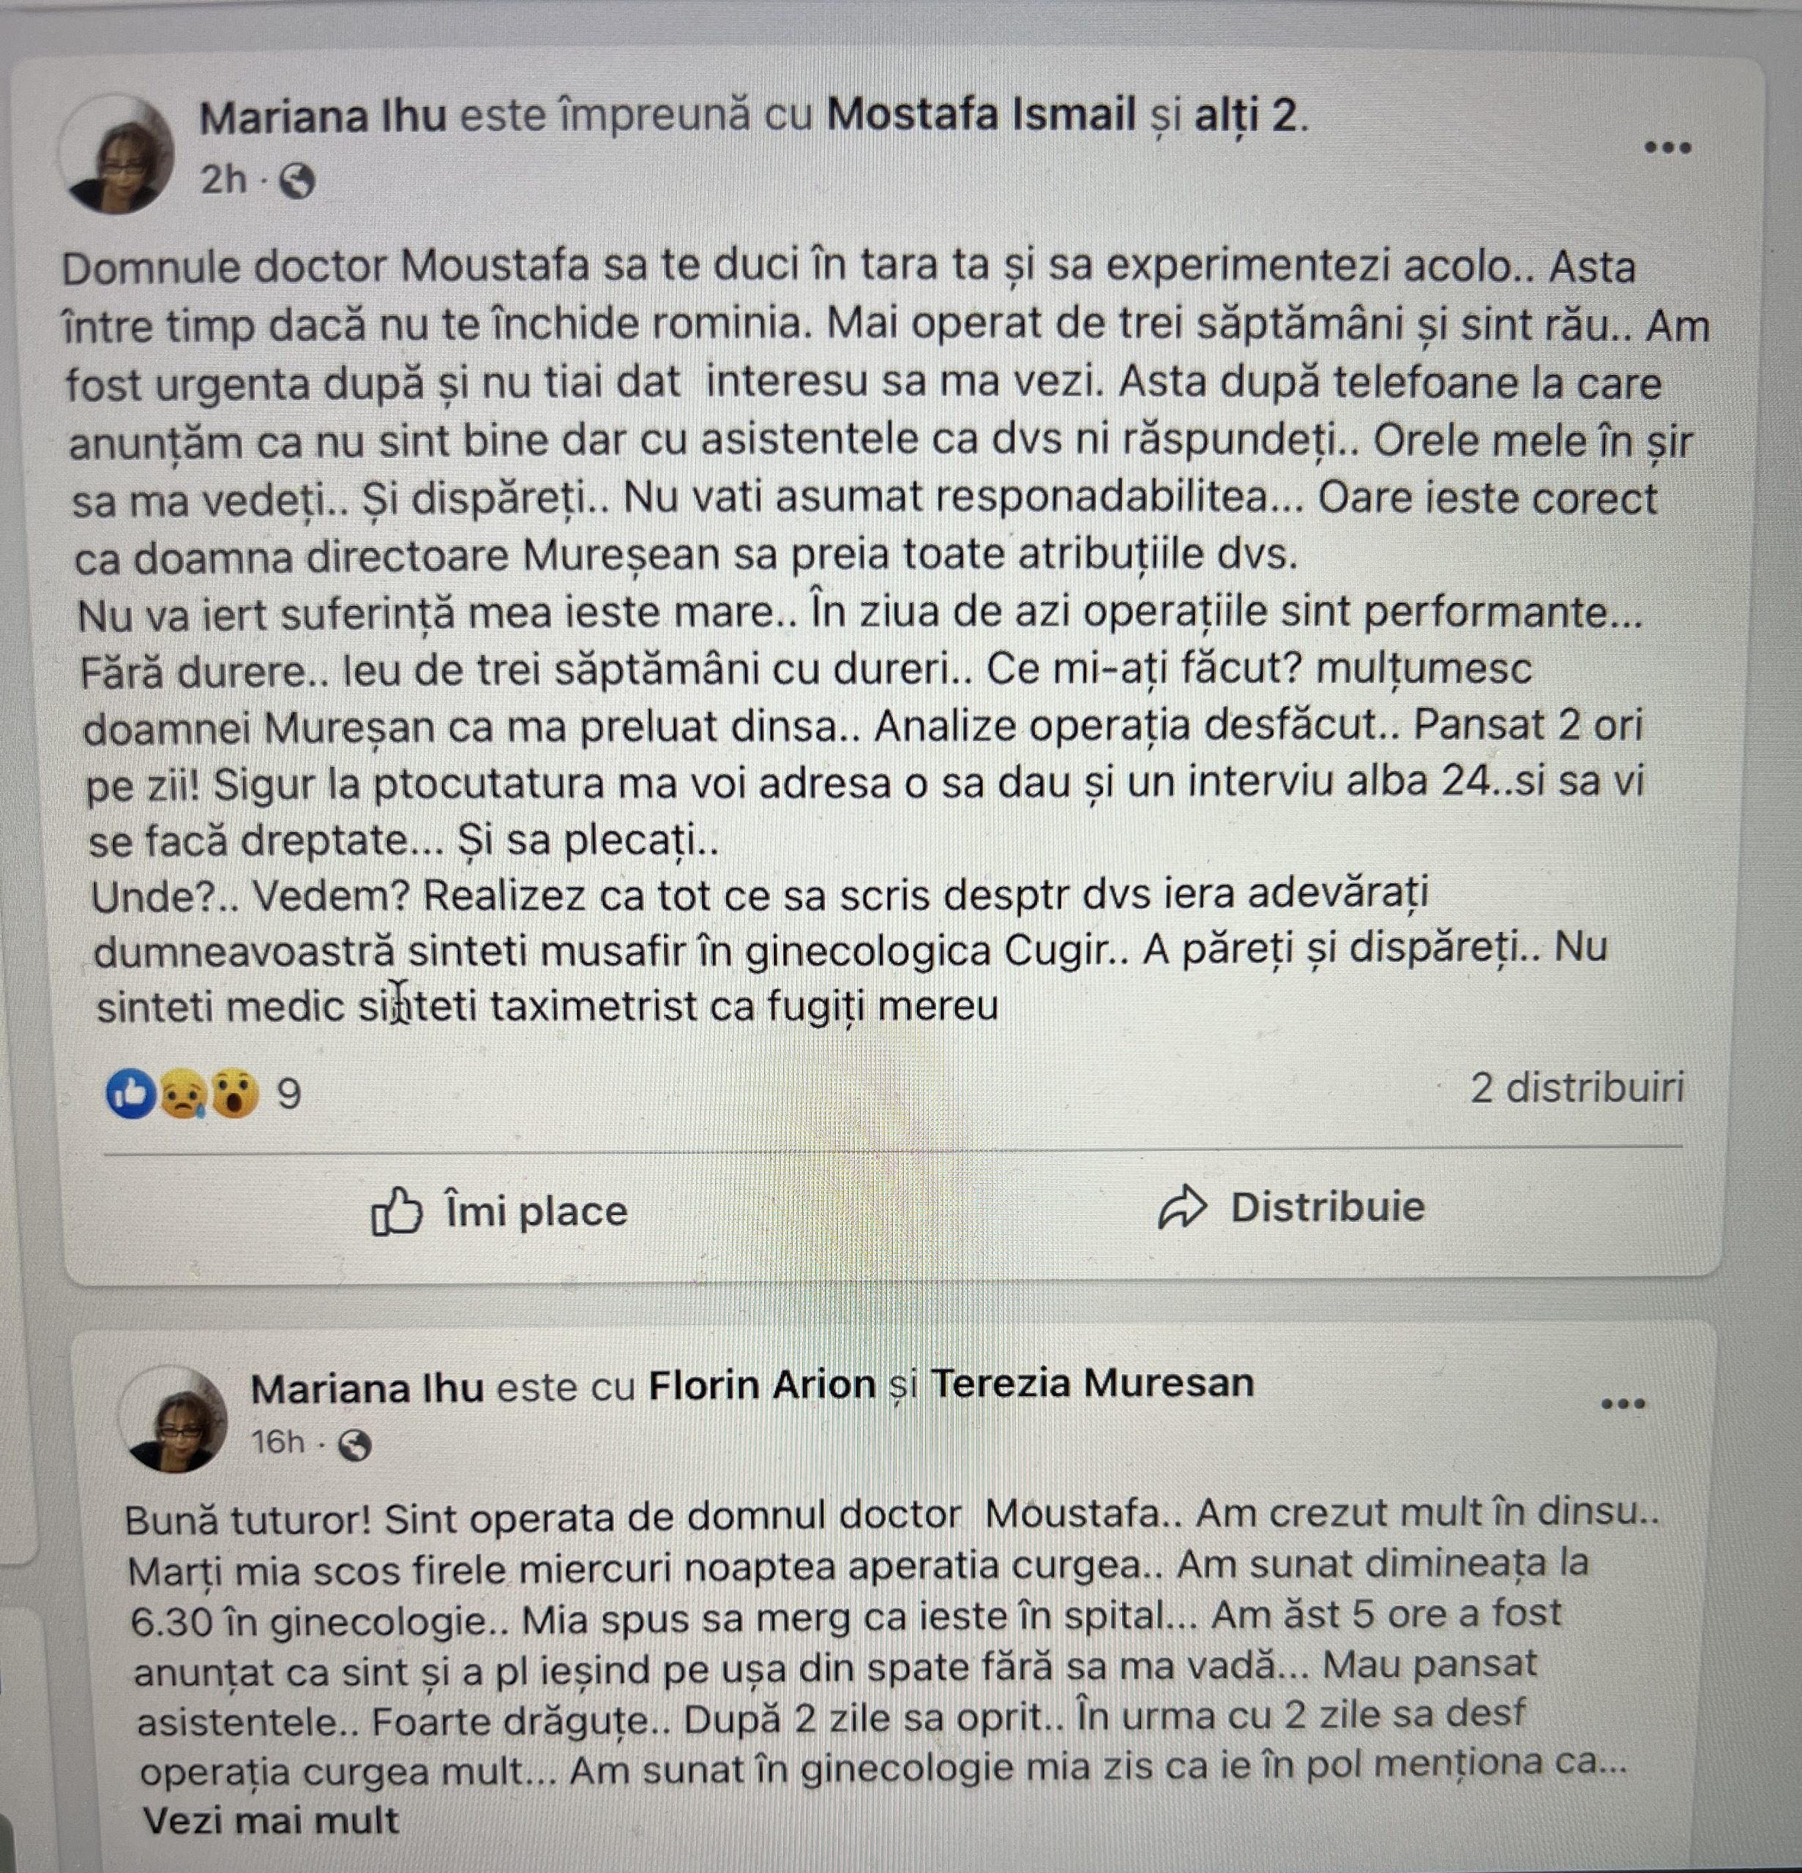The width and height of the screenshot is (1802, 1873).
Task: Click the thumbs-up like reaction icon
Action: (131, 1093)
